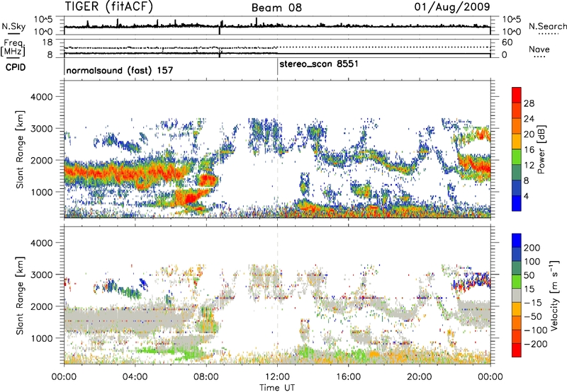
Task: Click the date '01/Aug/2009'
Action: 452,7
